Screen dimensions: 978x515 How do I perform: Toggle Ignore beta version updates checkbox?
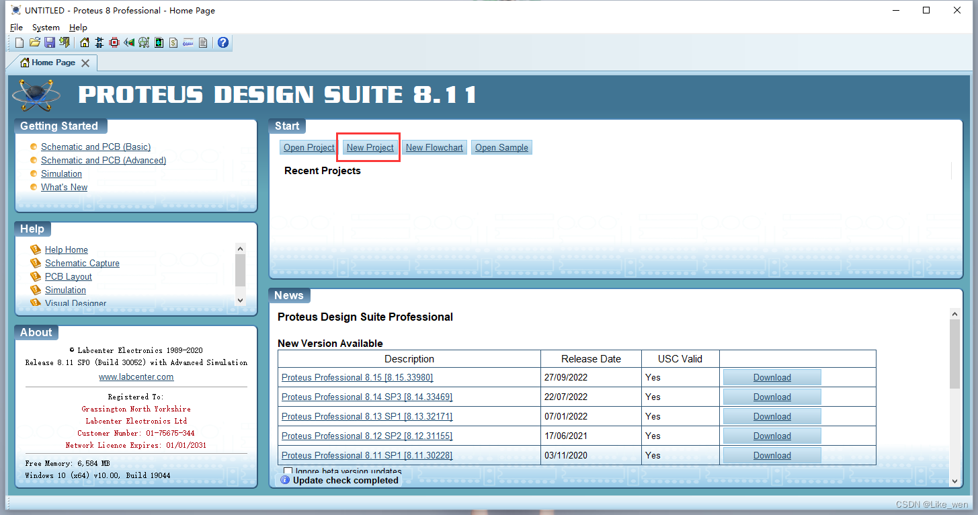288,471
